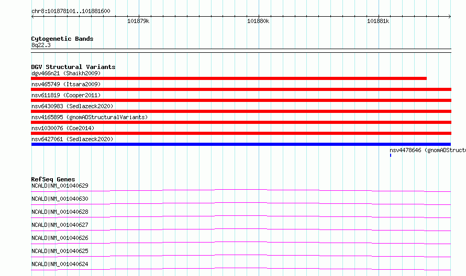Open the nsv465749 (Itsara2009) variant label

click(66, 84)
